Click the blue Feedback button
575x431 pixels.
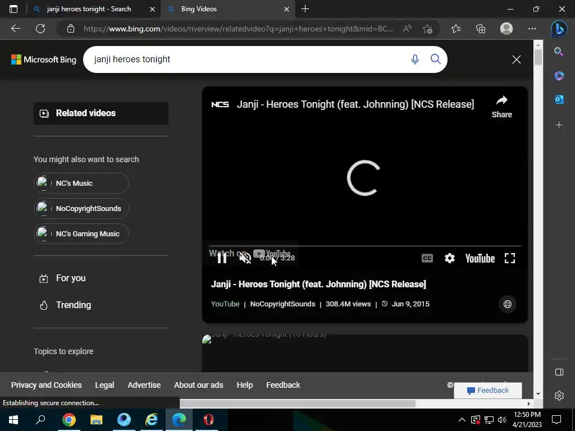pos(488,391)
